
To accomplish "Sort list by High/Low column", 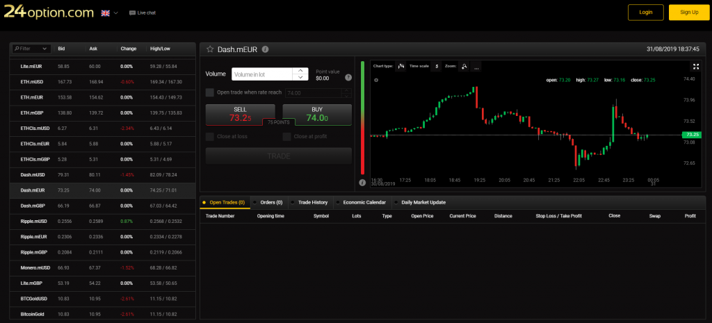I will pyautogui.click(x=159, y=49).
